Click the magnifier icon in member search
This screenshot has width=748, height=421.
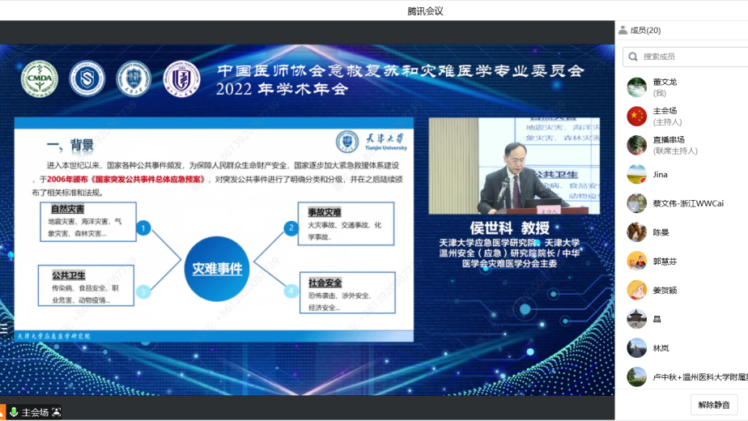[x=633, y=57]
